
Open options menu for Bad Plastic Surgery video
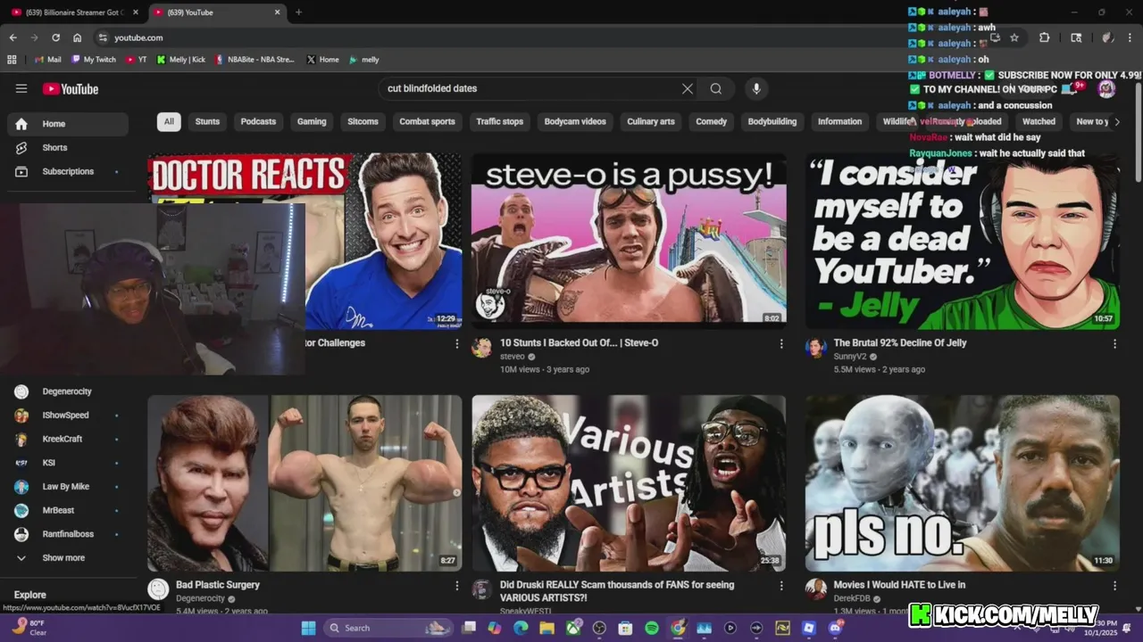457,586
